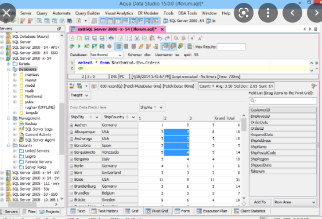Create a new script with New icon

click(x=72, y=38)
